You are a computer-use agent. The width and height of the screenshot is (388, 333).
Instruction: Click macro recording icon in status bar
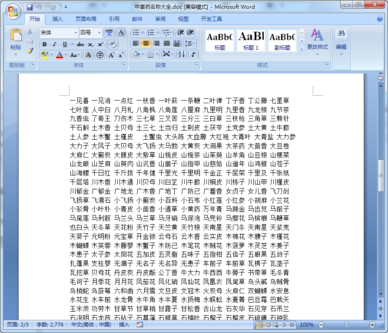(x=140, y=325)
